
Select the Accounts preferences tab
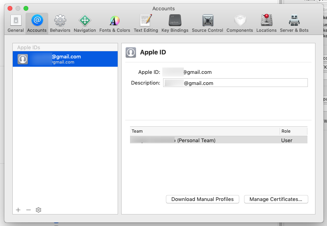(x=37, y=24)
